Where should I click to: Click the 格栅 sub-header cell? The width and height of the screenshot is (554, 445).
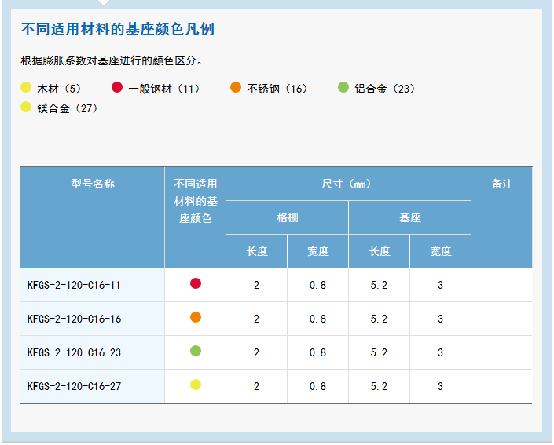point(288,217)
